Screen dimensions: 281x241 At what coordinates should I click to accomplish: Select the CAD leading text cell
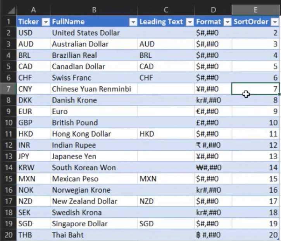(x=166, y=67)
